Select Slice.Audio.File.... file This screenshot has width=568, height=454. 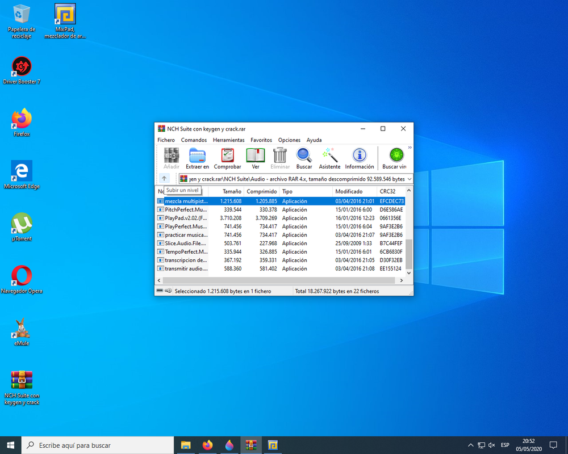tap(281, 243)
